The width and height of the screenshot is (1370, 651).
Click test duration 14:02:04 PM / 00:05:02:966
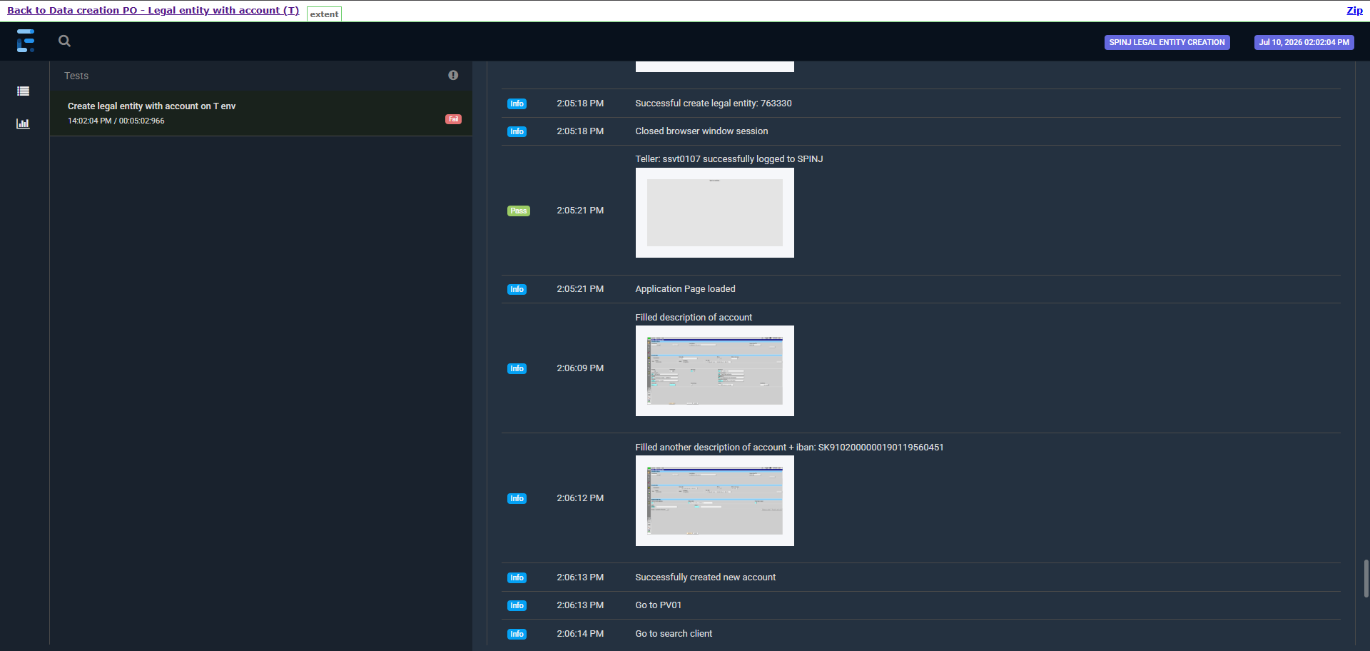116,121
